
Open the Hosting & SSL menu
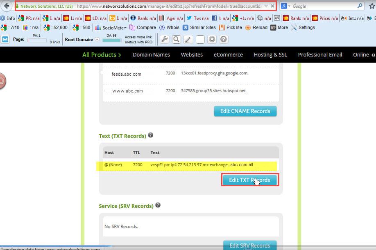[x=270, y=54]
